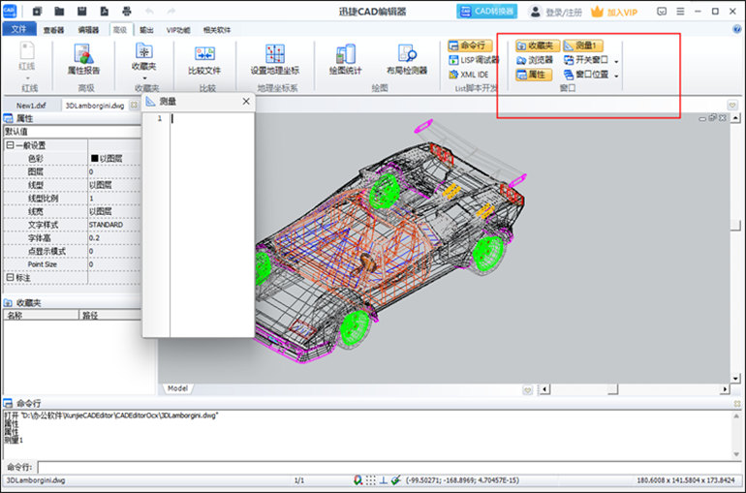Open the XML IDE tool
The image size is (746, 493).
(x=469, y=75)
